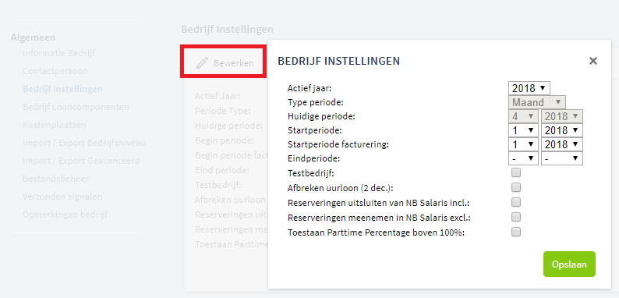The width and height of the screenshot is (619, 298).
Task: Expand Startperiode facturering month dropdown
Action: pyautogui.click(x=523, y=144)
